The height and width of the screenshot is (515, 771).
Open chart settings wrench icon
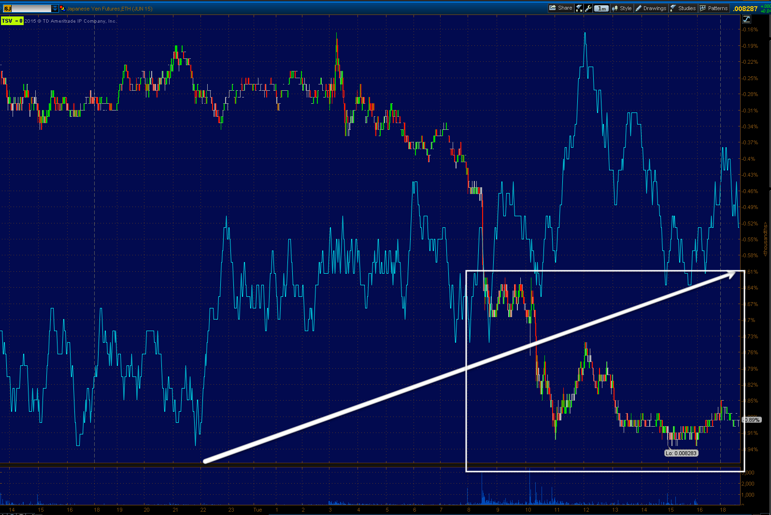click(588, 8)
